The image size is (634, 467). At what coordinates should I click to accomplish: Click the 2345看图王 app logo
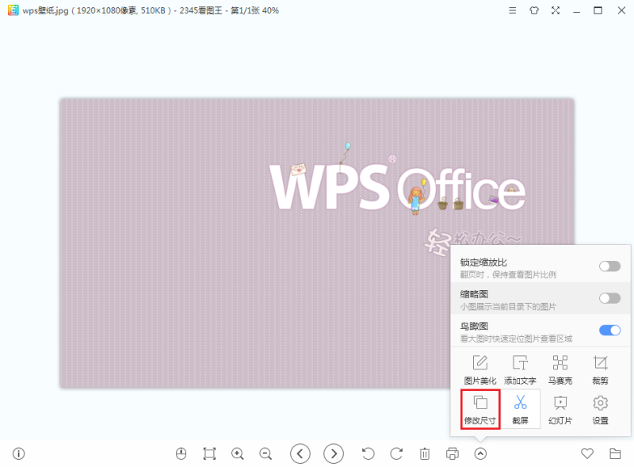click(13, 10)
